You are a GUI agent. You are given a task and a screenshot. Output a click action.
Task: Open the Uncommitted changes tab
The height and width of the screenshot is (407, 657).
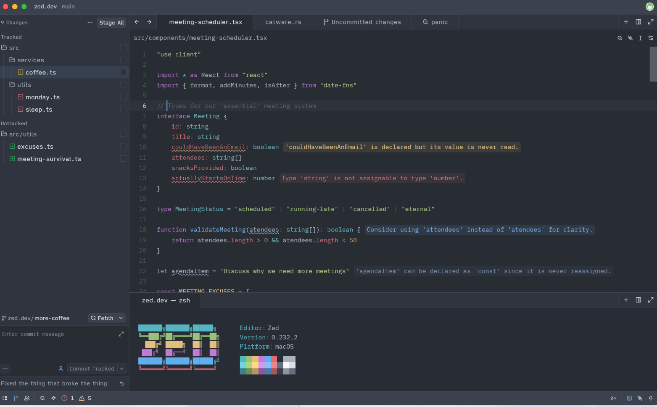point(362,22)
